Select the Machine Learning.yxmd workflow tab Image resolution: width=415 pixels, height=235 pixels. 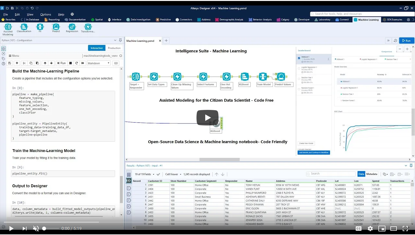pyautogui.click(x=140, y=41)
